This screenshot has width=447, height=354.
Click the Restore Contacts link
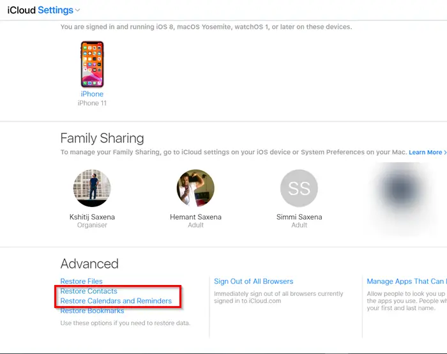[x=89, y=291]
